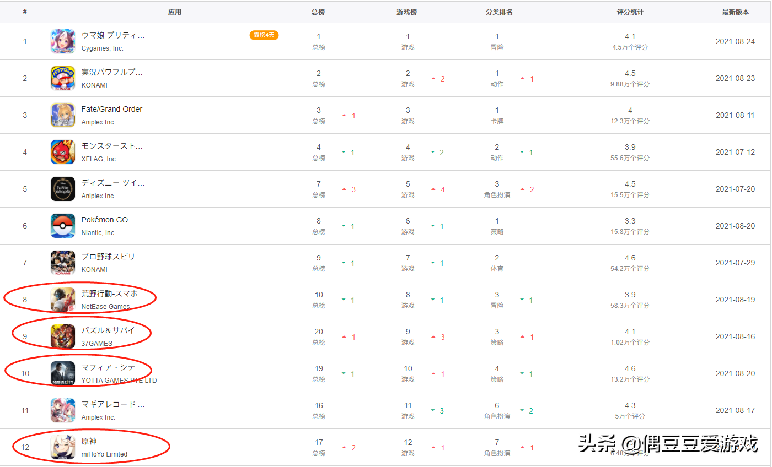The height and width of the screenshot is (467, 772).
Task: Click the 58.3万个评分 rating count
Action: click(630, 306)
